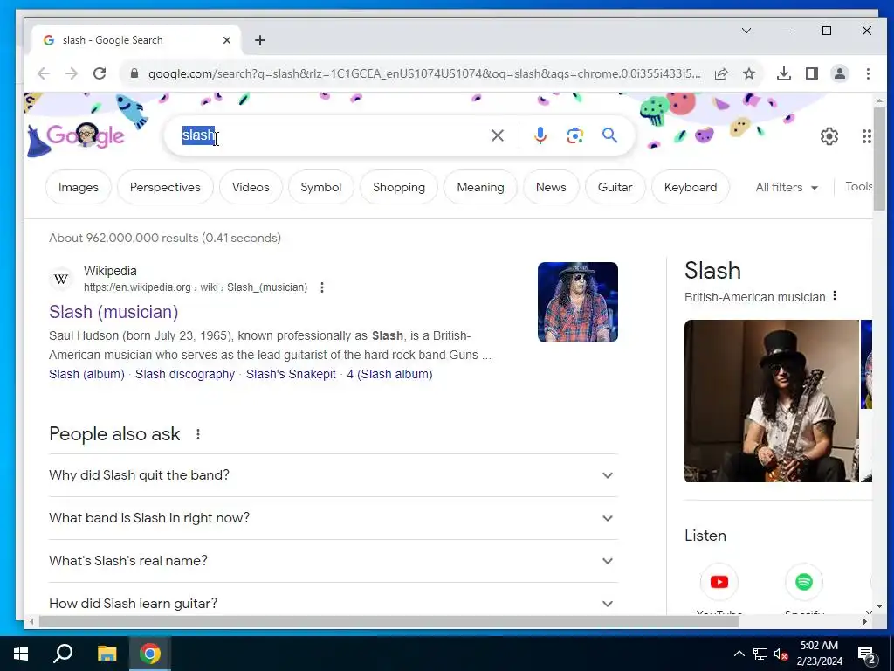Open Chrome profile menu

tap(840, 73)
